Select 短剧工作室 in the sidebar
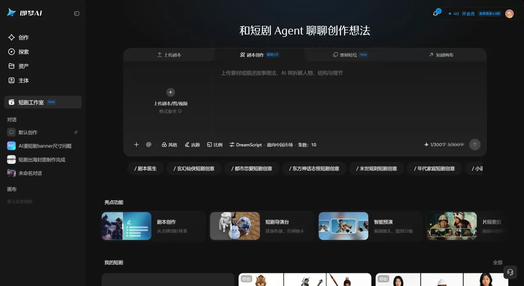The width and height of the screenshot is (524, 286). (43, 102)
